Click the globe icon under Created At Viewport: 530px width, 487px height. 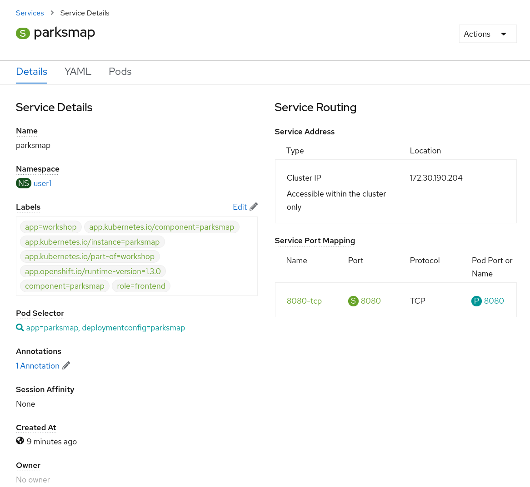[20, 440]
